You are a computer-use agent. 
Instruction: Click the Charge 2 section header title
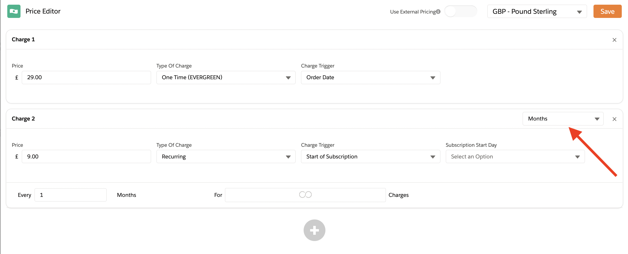(x=23, y=119)
